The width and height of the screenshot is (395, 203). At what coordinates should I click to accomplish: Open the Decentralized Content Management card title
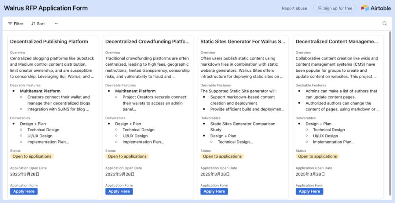[x=337, y=41]
